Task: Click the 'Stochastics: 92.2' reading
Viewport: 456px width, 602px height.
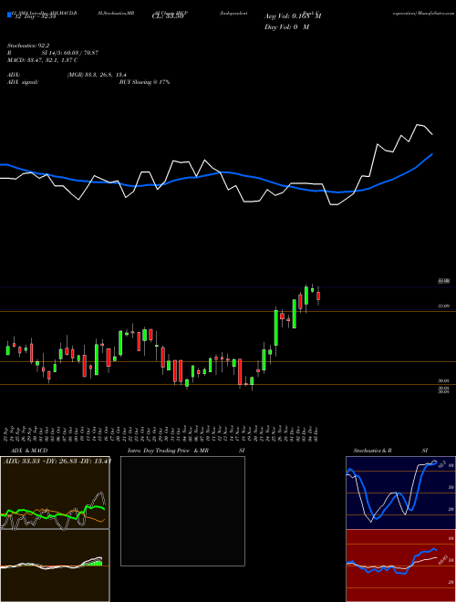Action: (28, 46)
